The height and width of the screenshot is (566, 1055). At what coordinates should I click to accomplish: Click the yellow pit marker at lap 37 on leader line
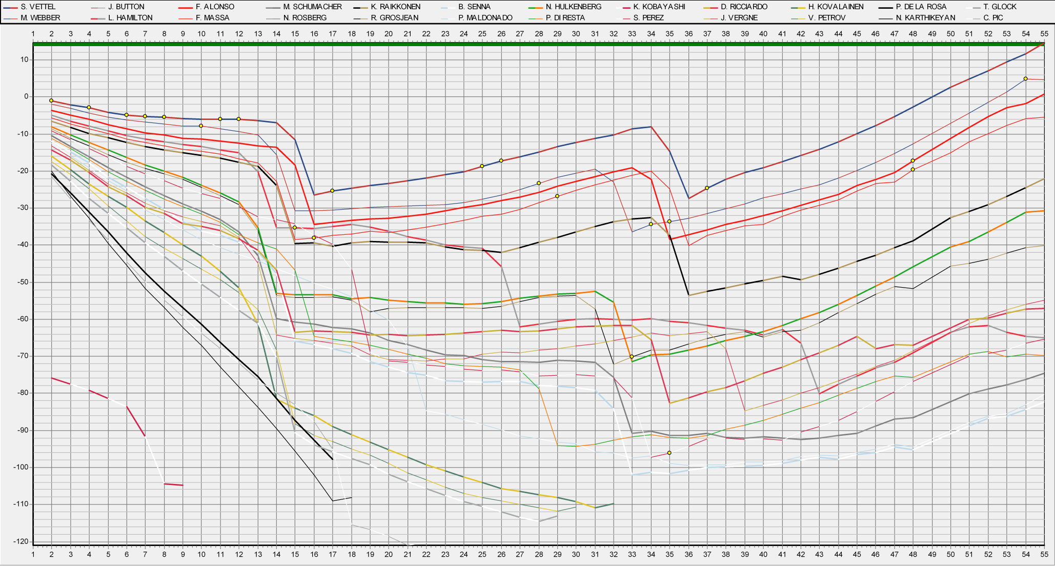click(x=707, y=188)
